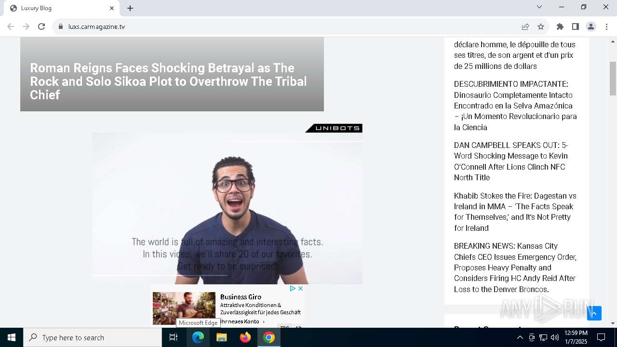Click the address bar URL field
The image size is (617, 347).
click(289, 27)
